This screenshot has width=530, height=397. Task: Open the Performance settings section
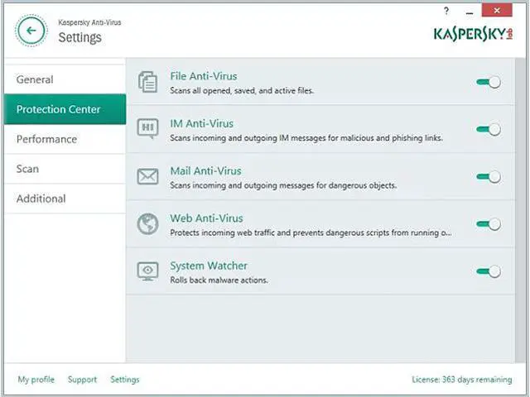pyautogui.click(x=65, y=139)
